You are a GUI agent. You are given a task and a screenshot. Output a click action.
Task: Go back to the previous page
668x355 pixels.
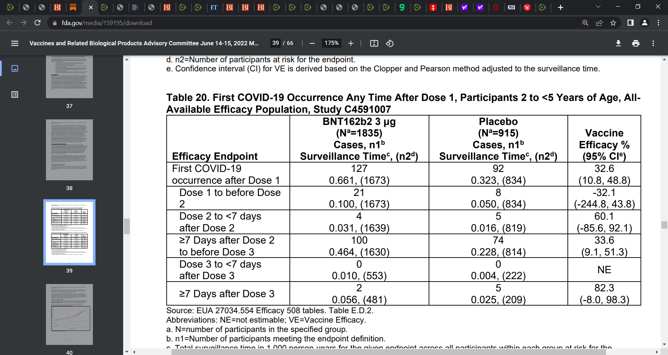(9, 23)
